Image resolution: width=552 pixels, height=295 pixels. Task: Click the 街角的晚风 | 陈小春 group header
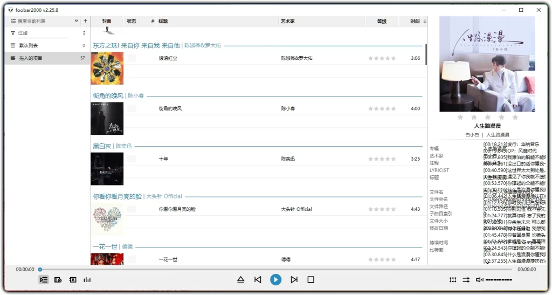[x=118, y=96]
